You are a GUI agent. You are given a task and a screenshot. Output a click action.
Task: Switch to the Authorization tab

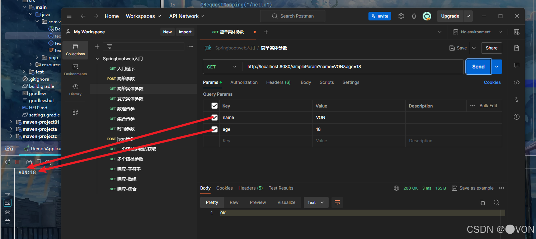pos(244,82)
